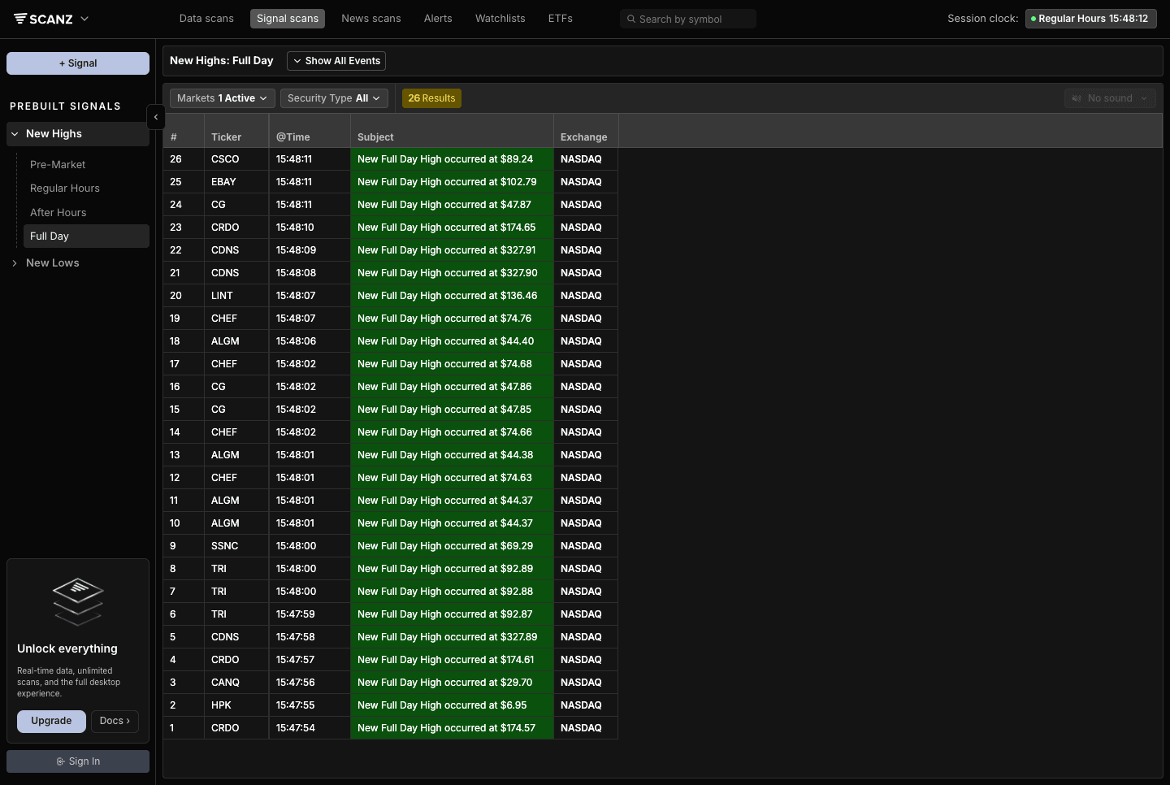Select the subject with price $174.57
The height and width of the screenshot is (785, 1170).
point(452,728)
